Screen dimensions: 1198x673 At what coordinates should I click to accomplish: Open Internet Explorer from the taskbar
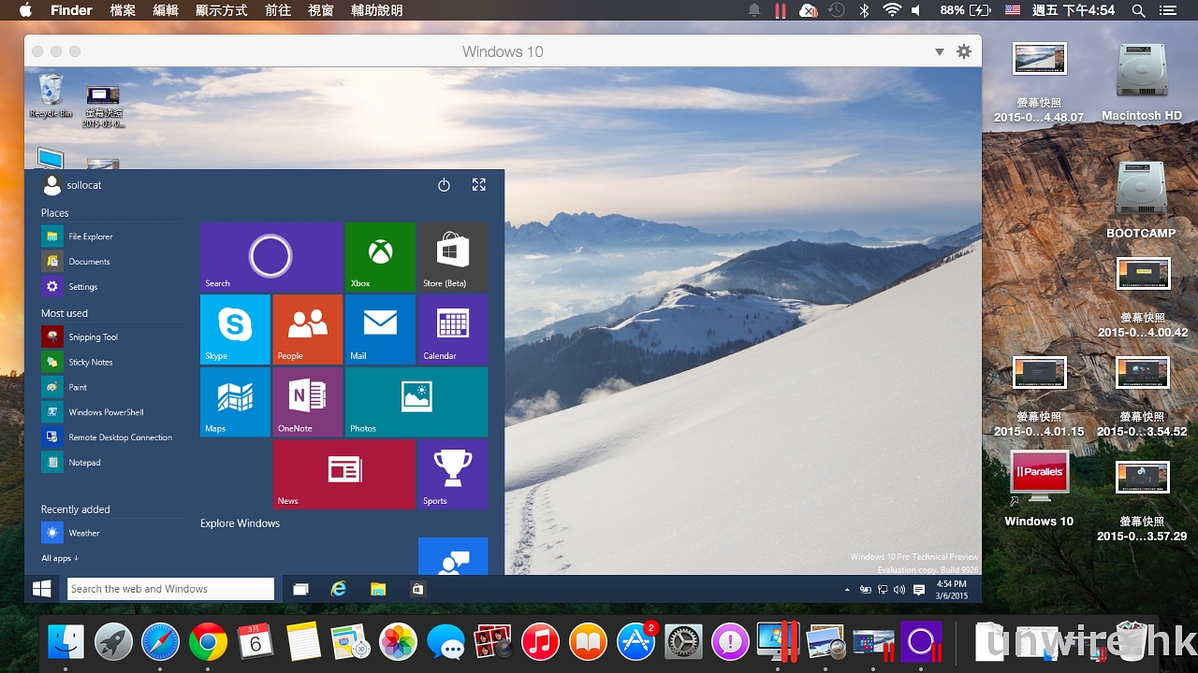pyautogui.click(x=339, y=589)
